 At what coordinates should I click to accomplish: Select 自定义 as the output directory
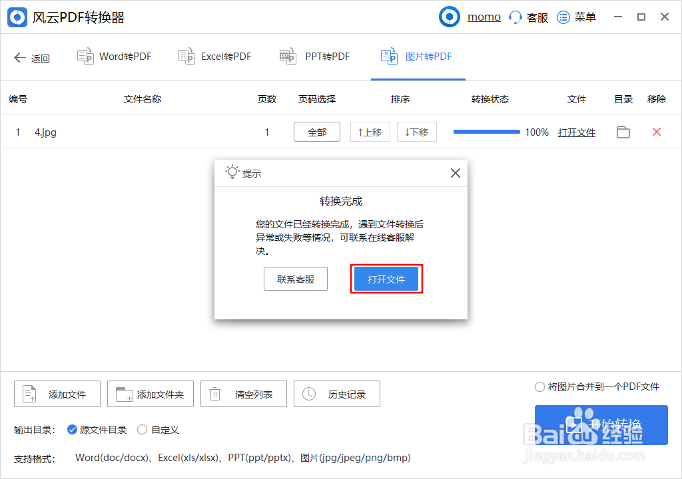pyautogui.click(x=142, y=430)
